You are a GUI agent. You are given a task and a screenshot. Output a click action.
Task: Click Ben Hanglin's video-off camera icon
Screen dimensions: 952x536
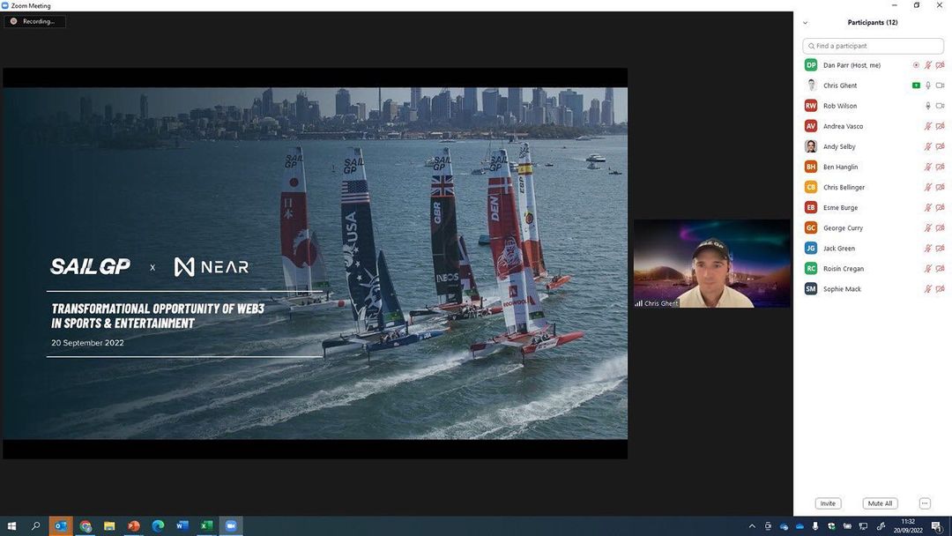pos(940,167)
